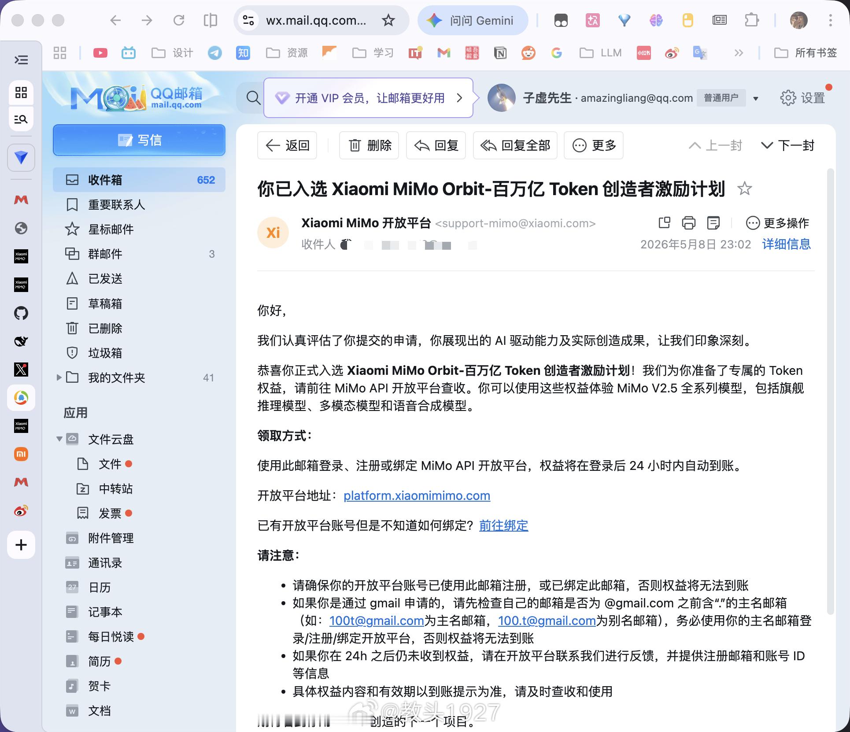
Task: Open 设置 settings gear
Action: 803,98
